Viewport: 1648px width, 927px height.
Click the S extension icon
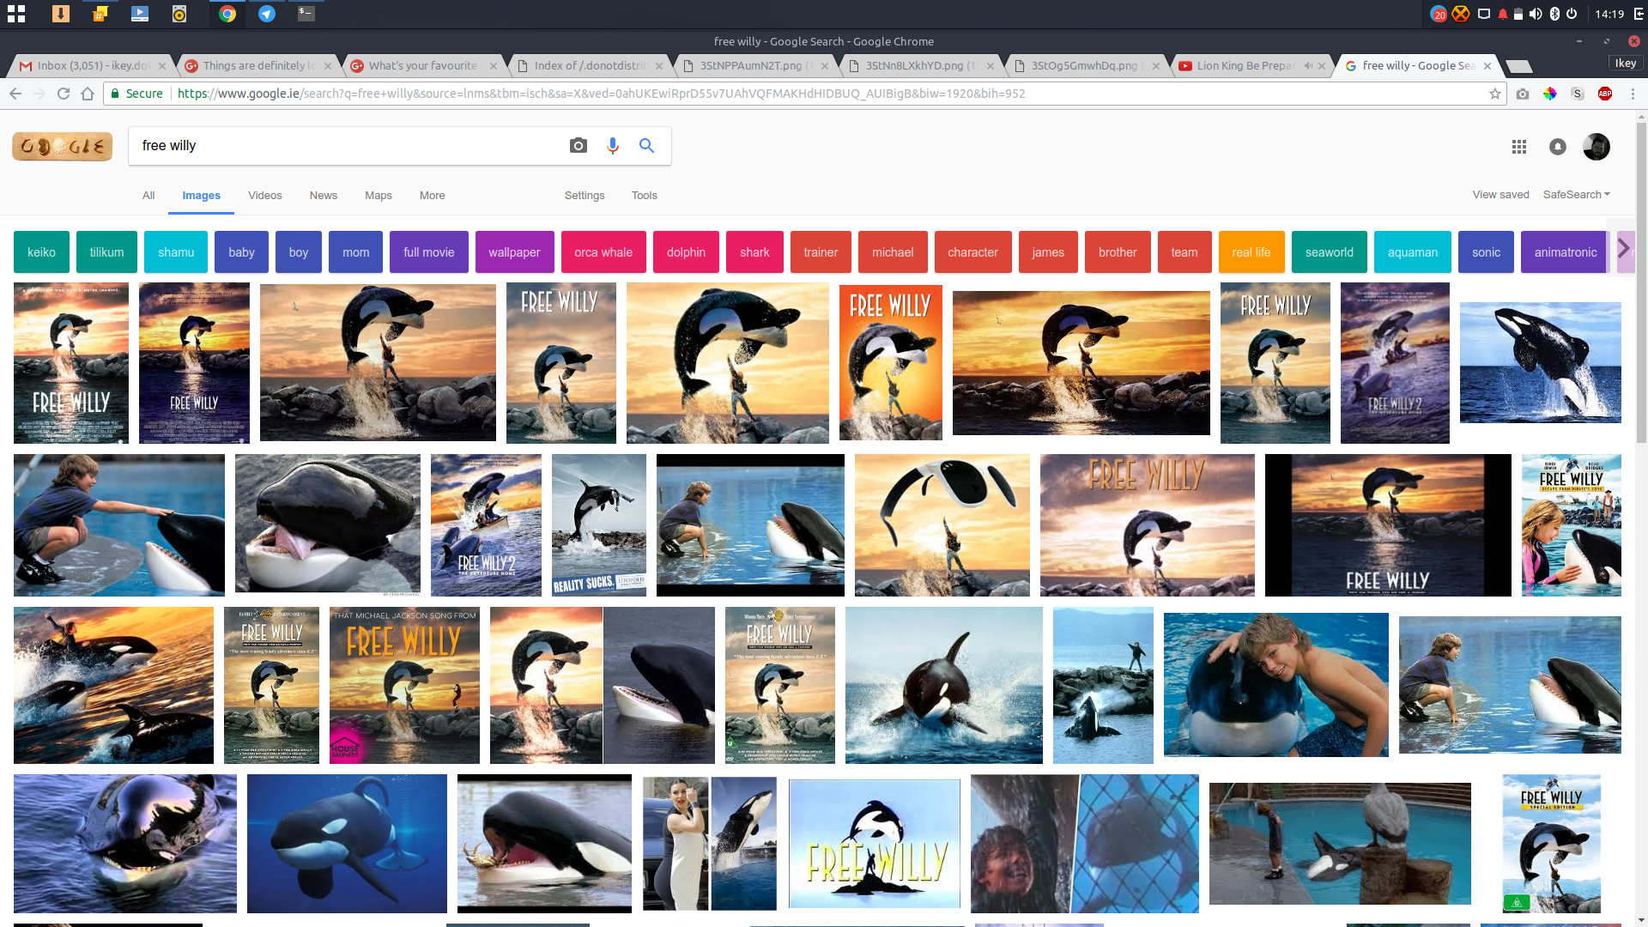1578,94
